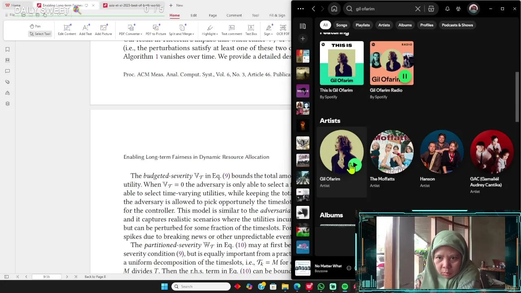Viewport: 521px width, 293px height.
Task: Create a new playlist with plus icon
Action: 302,39
